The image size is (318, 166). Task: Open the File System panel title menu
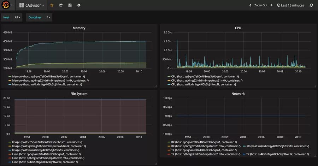coord(79,94)
